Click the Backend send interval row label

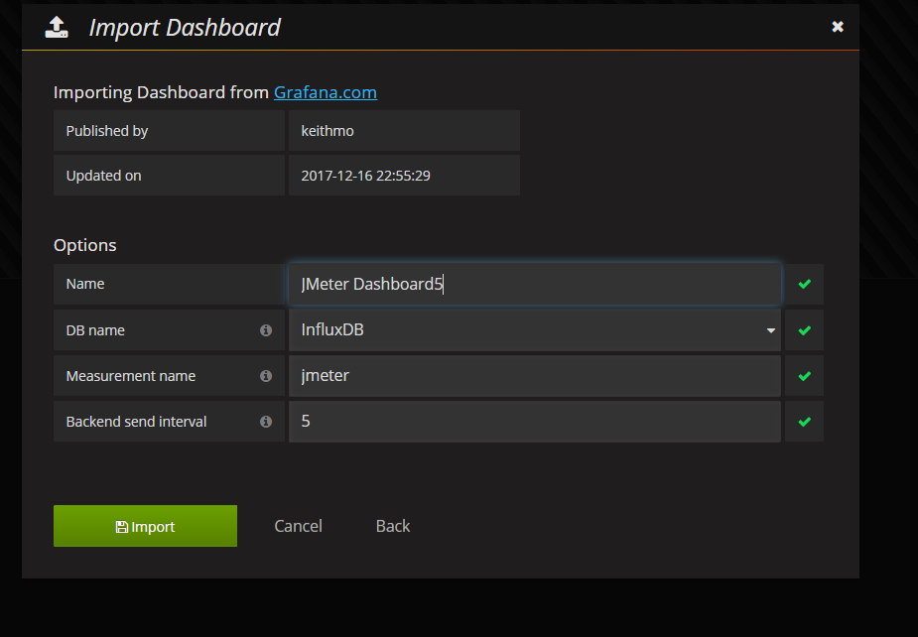pos(136,422)
